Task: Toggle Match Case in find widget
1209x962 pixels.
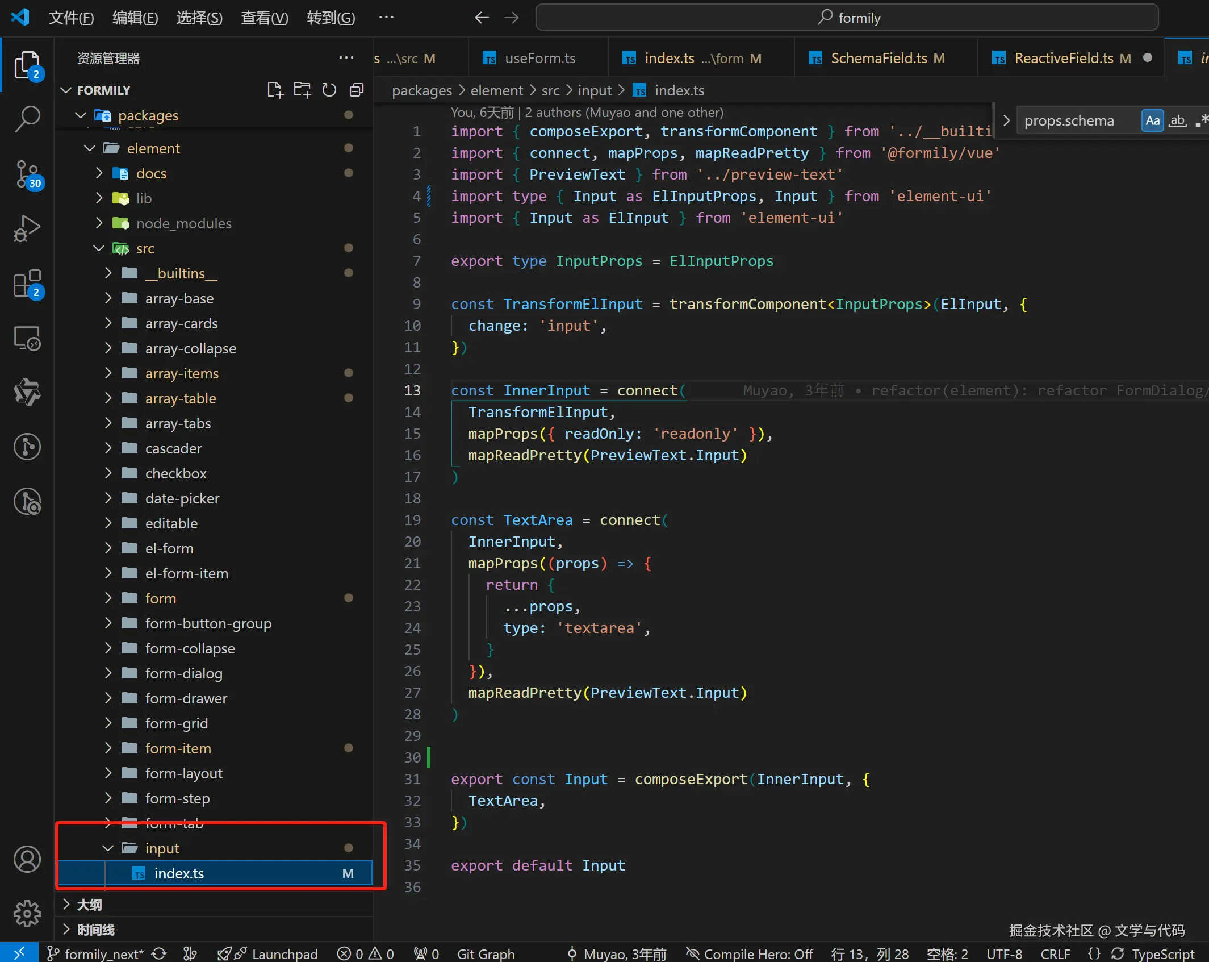Action: (x=1152, y=120)
